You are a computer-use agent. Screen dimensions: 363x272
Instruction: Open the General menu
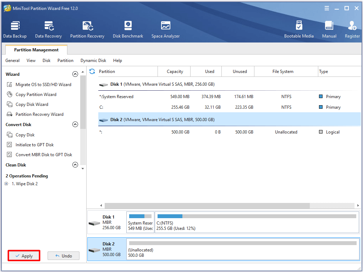[x=12, y=61]
